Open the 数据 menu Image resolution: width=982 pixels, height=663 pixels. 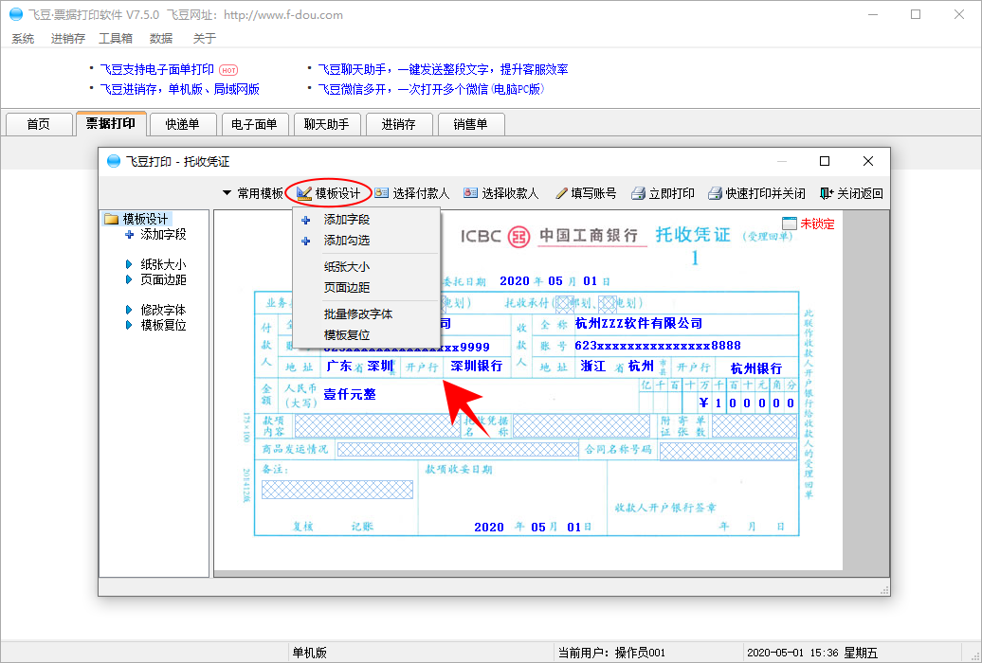pyautogui.click(x=161, y=38)
